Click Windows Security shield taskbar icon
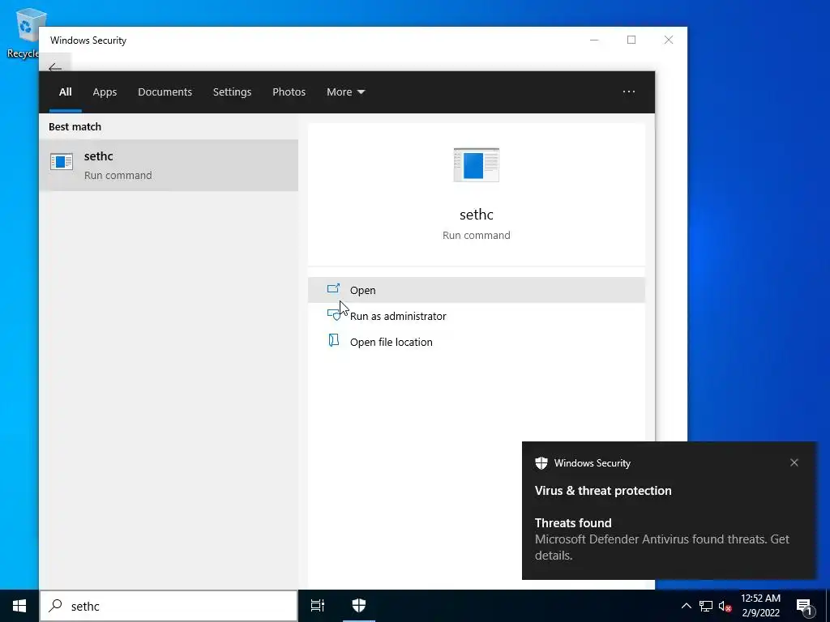 [359, 606]
